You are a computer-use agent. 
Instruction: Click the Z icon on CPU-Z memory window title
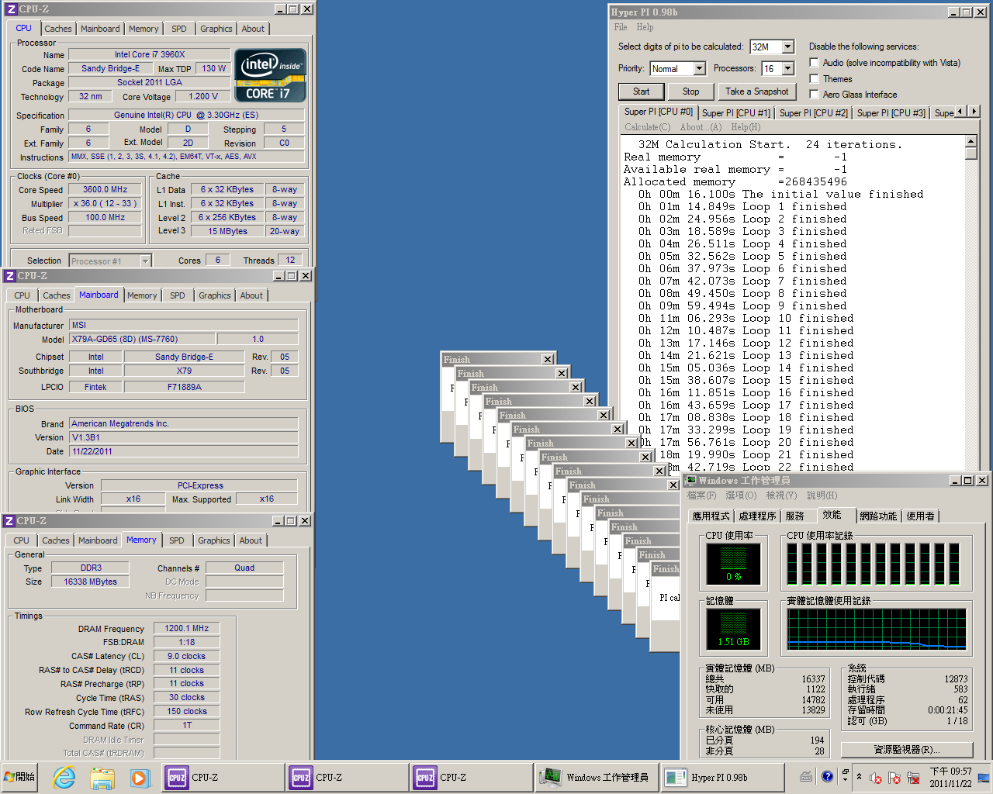click(x=10, y=521)
